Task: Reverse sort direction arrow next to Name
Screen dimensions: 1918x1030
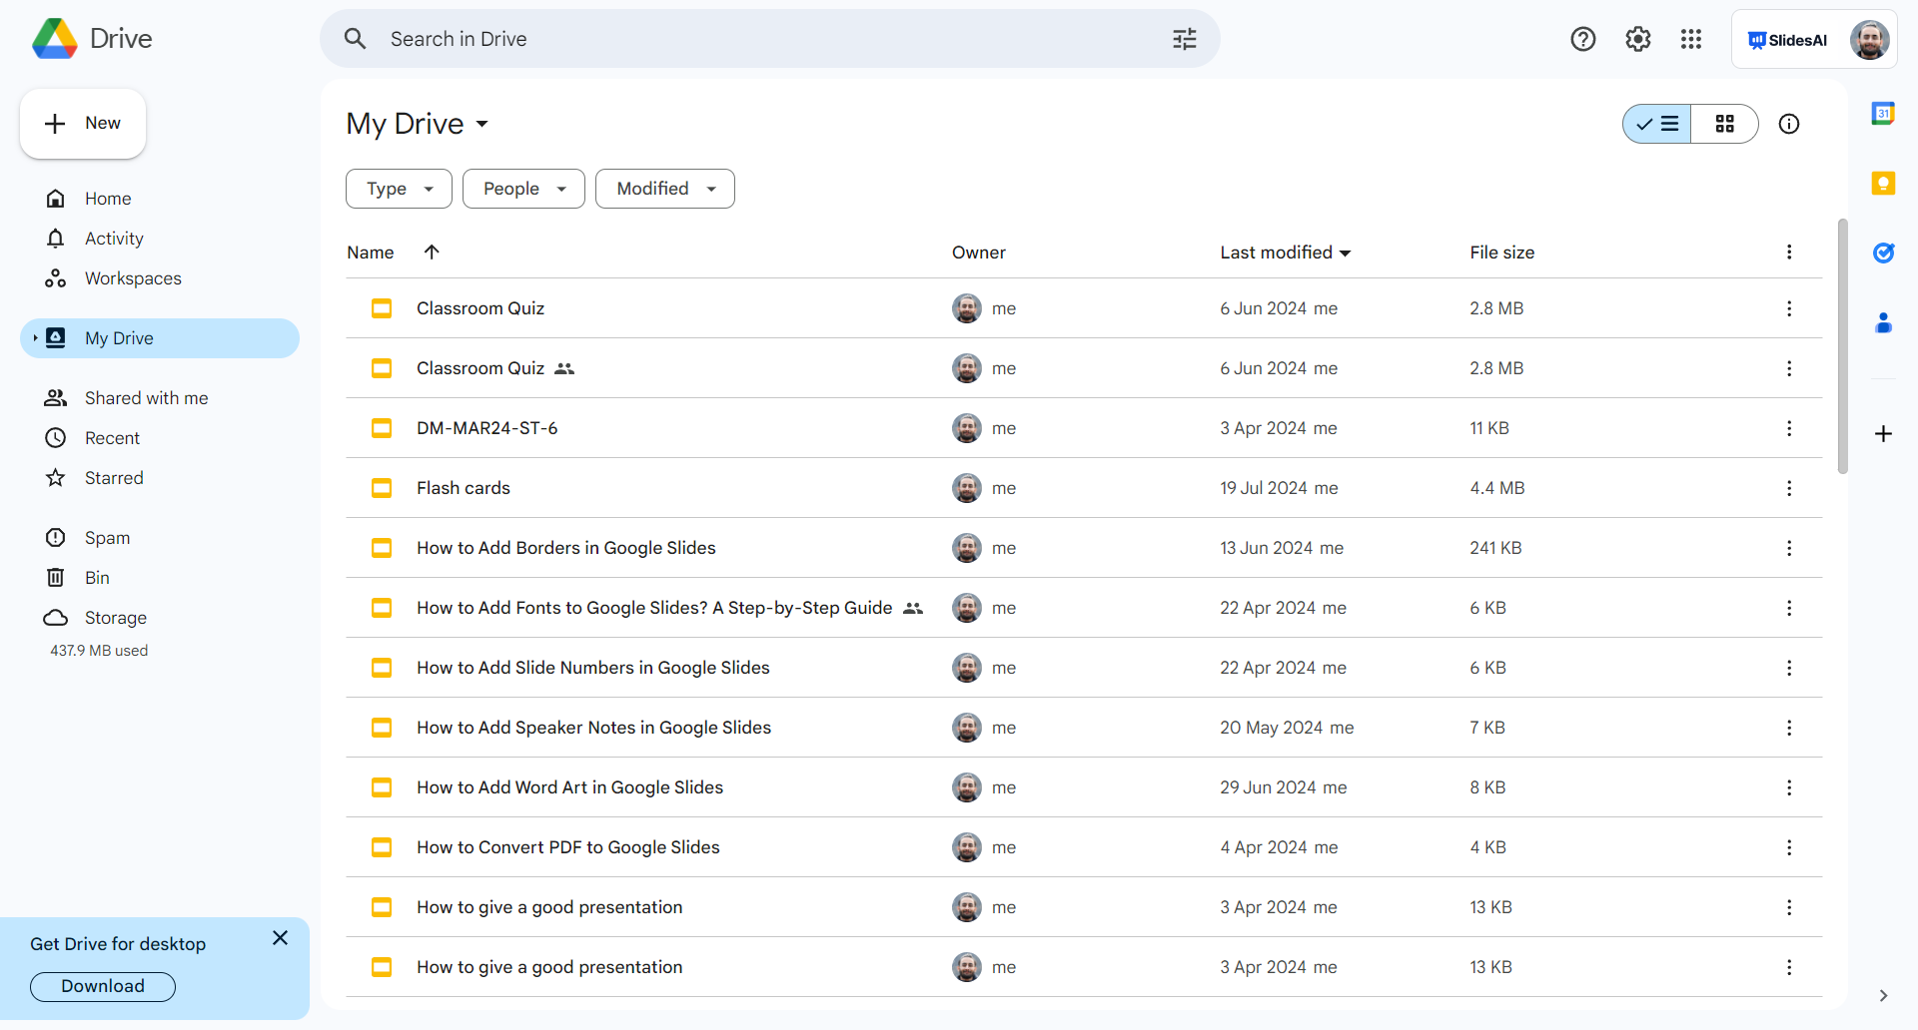Action: (x=432, y=253)
